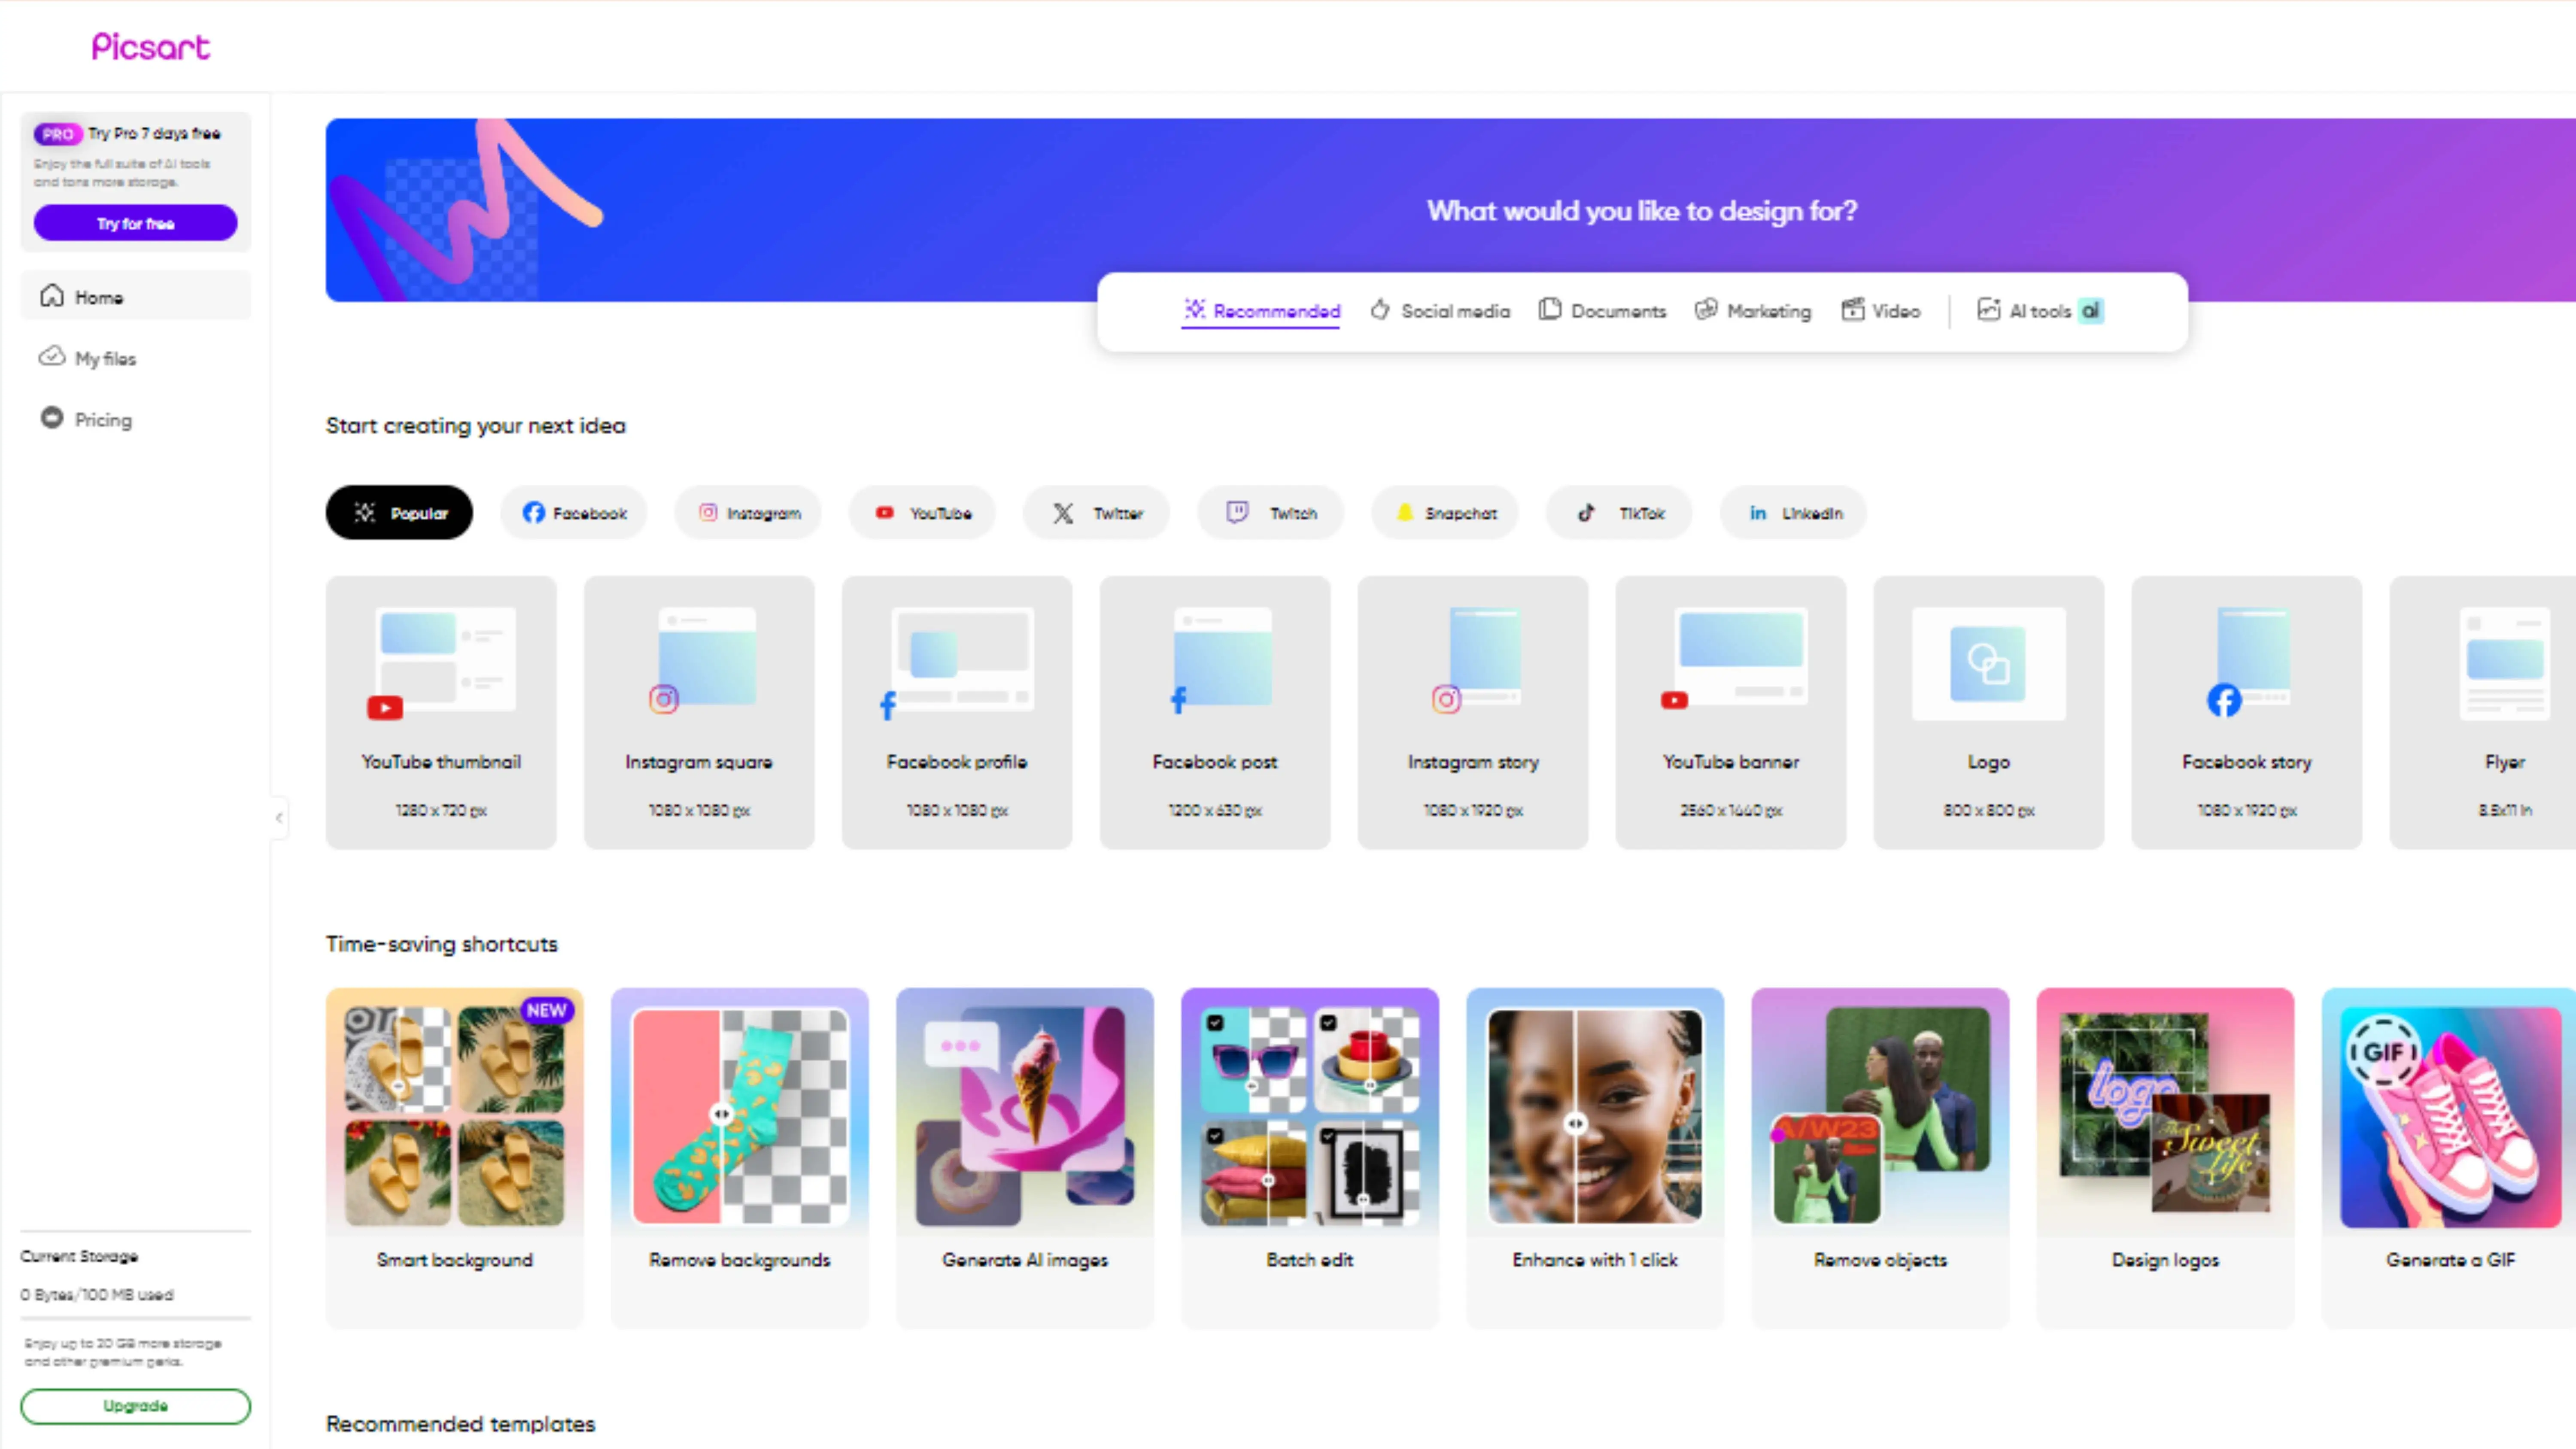Click the LinkedIn logo in filter chips
The width and height of the screenshot is (2576, 1449).
click(1758, 513)
